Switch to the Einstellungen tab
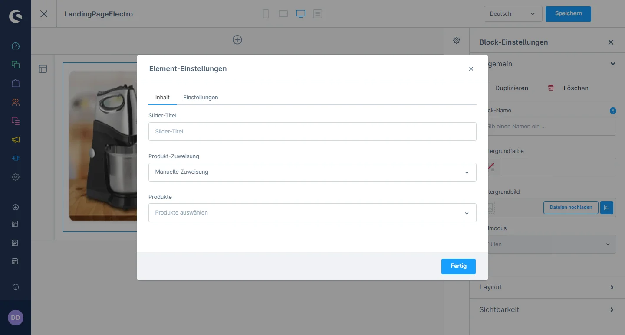The image size is (625, 335). (201, 98)
